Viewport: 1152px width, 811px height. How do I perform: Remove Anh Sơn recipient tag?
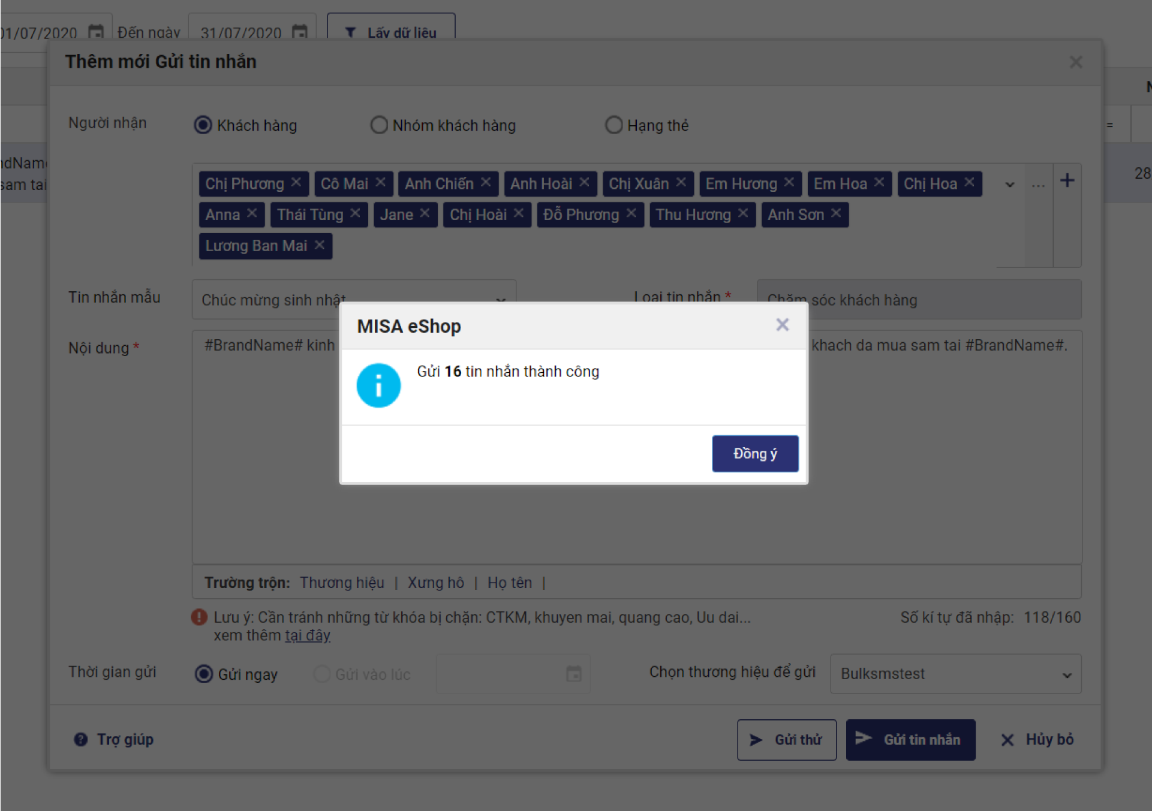(x=836, y=213)
